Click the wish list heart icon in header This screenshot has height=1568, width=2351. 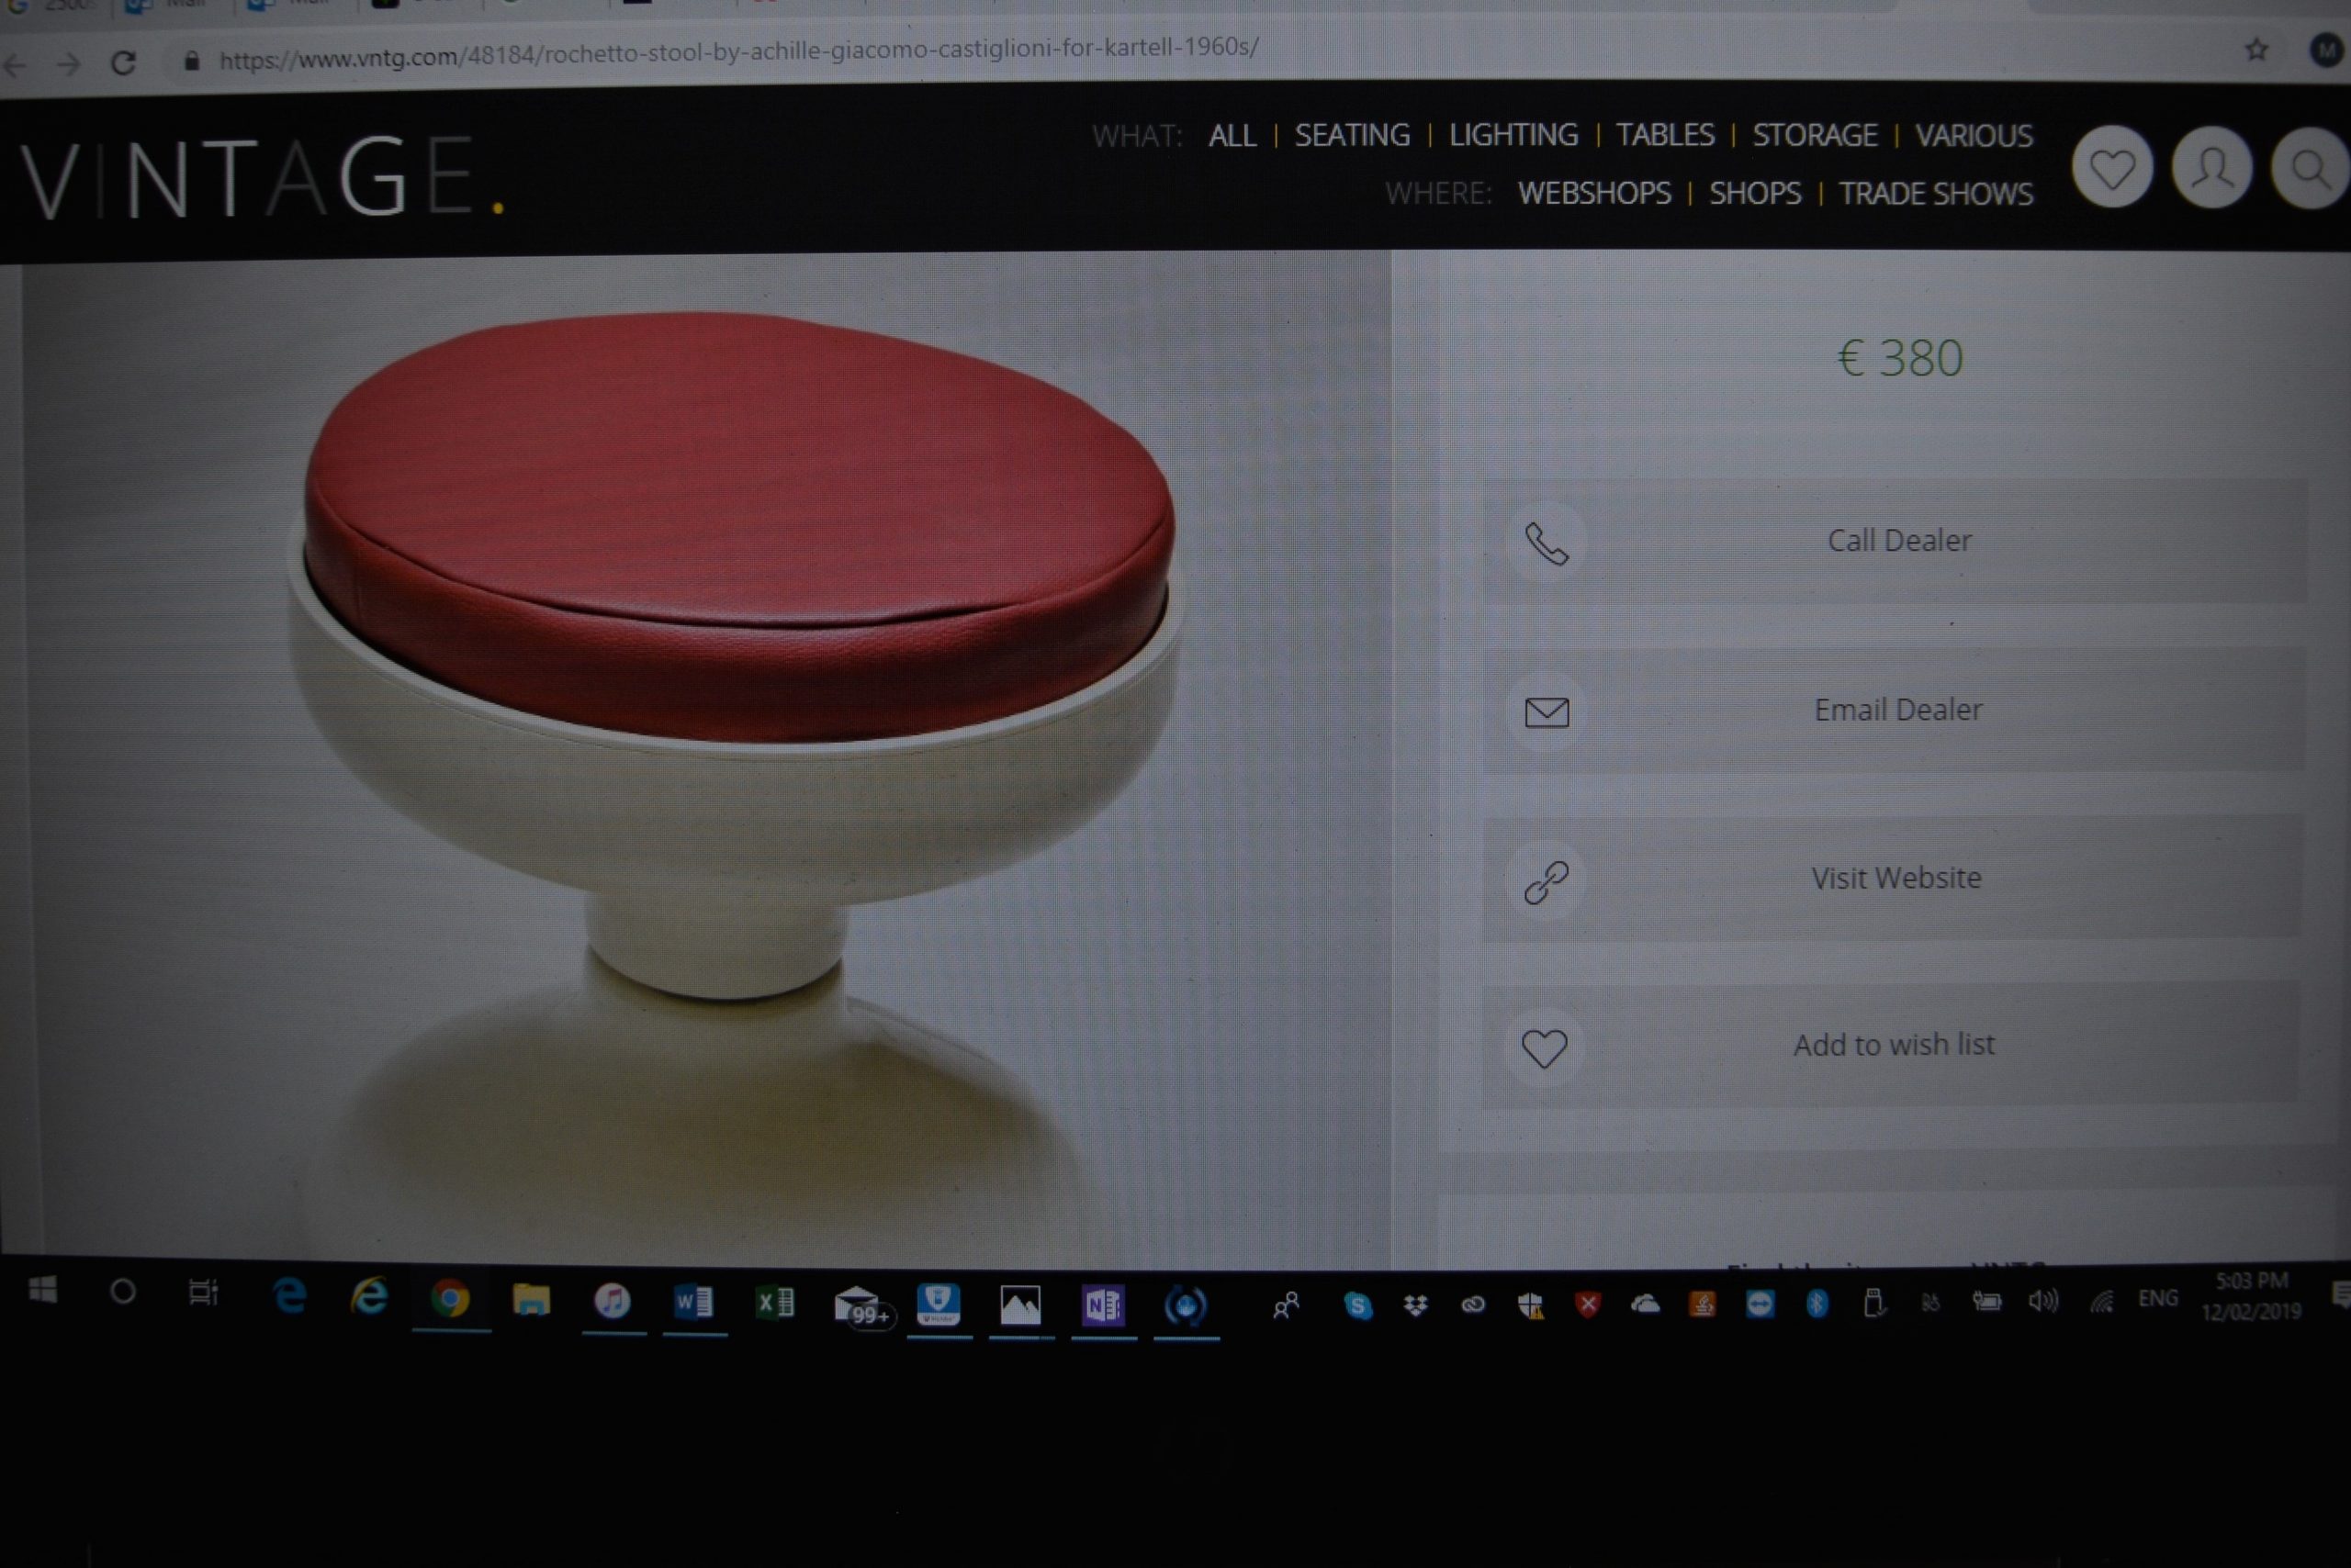coord(2111,168)
